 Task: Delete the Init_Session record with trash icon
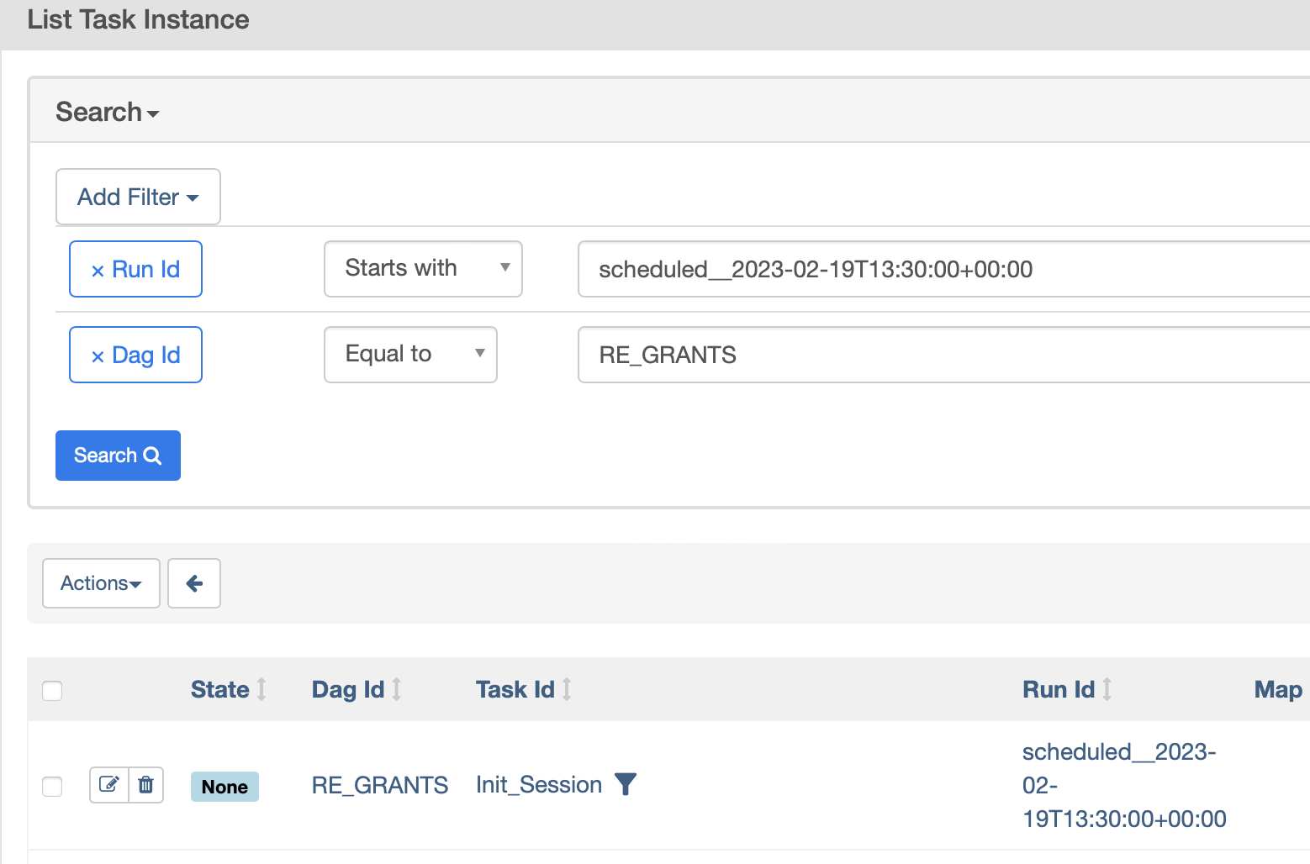tap(146, 785)
